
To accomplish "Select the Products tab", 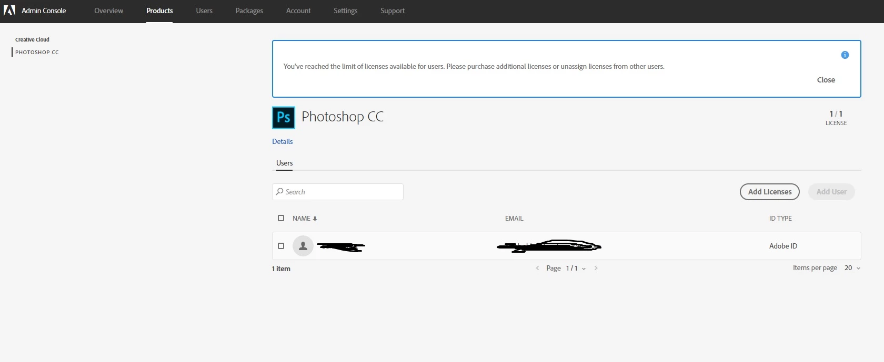I will [159, 11].
